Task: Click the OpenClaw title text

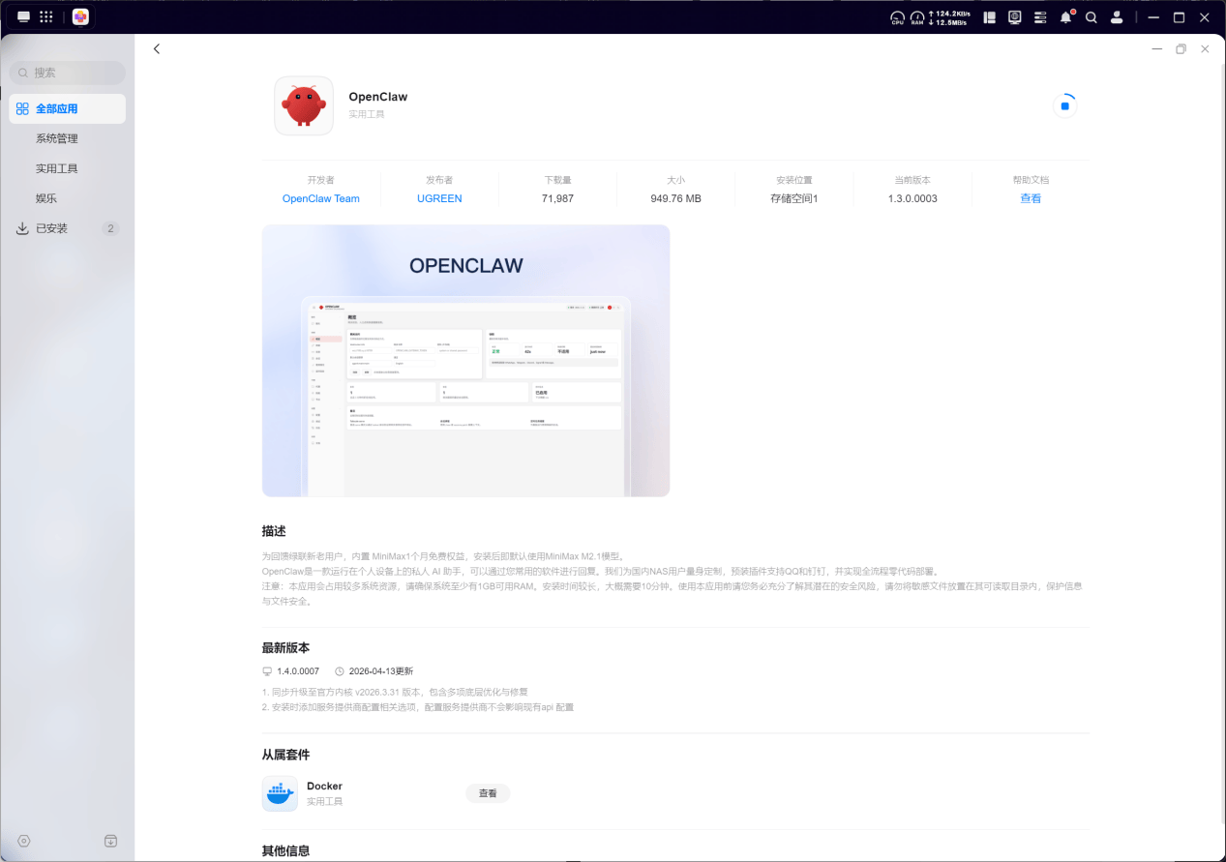Action: (x=377, y=97)
